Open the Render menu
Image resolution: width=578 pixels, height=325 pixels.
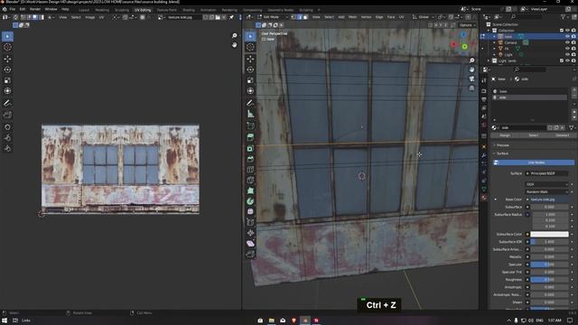point(35,9)
